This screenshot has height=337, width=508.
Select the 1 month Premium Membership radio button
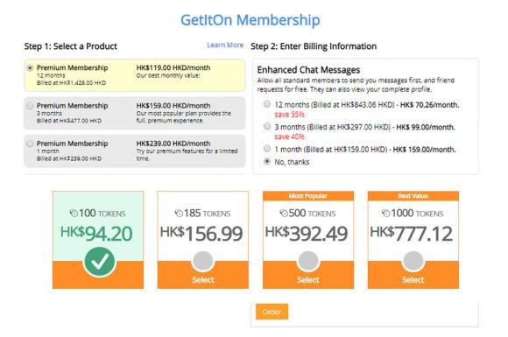pos(30,144)
